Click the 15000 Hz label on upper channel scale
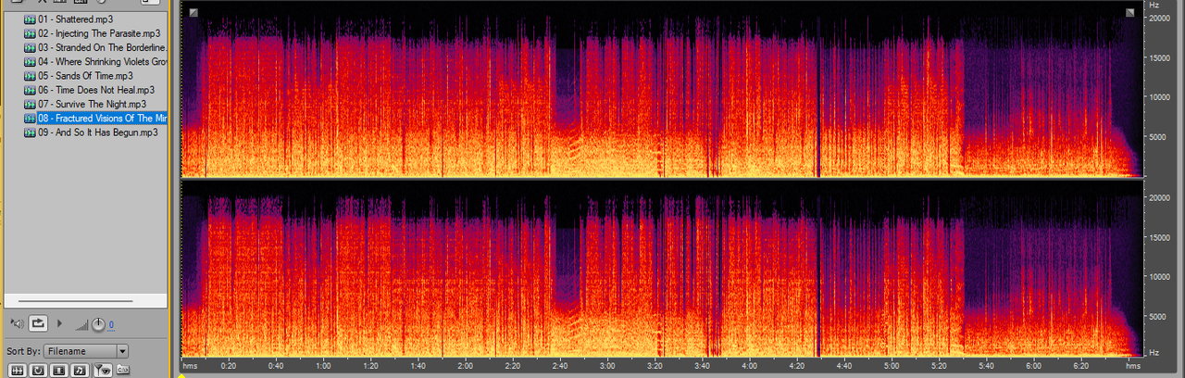 click(x=1161, y=57)
